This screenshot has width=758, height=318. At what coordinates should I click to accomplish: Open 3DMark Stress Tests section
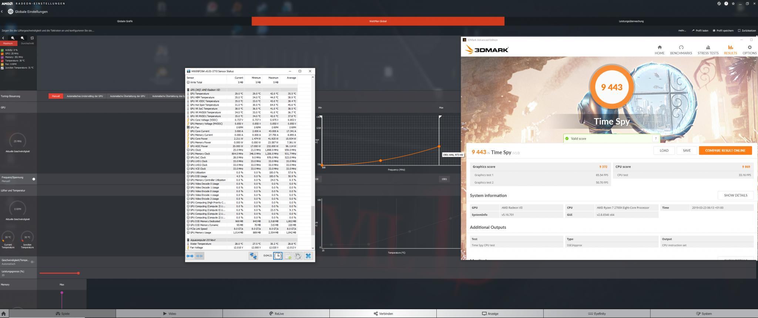tap(708, 50)
